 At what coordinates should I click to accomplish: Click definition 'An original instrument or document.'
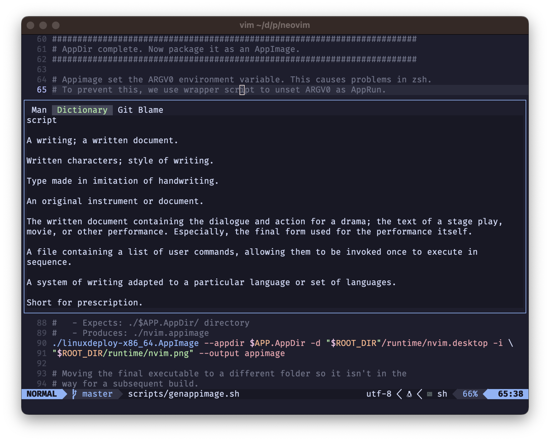pyautogui.click(x=115, y=201)
